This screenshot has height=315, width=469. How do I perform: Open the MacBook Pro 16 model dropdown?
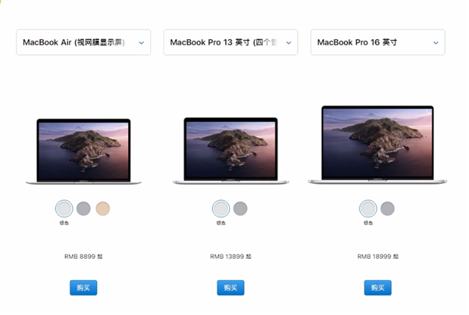378,42
